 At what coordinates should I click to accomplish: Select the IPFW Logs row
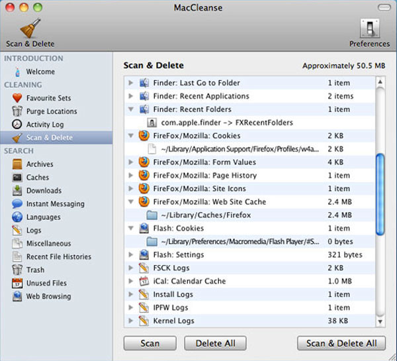pos(249,307)
